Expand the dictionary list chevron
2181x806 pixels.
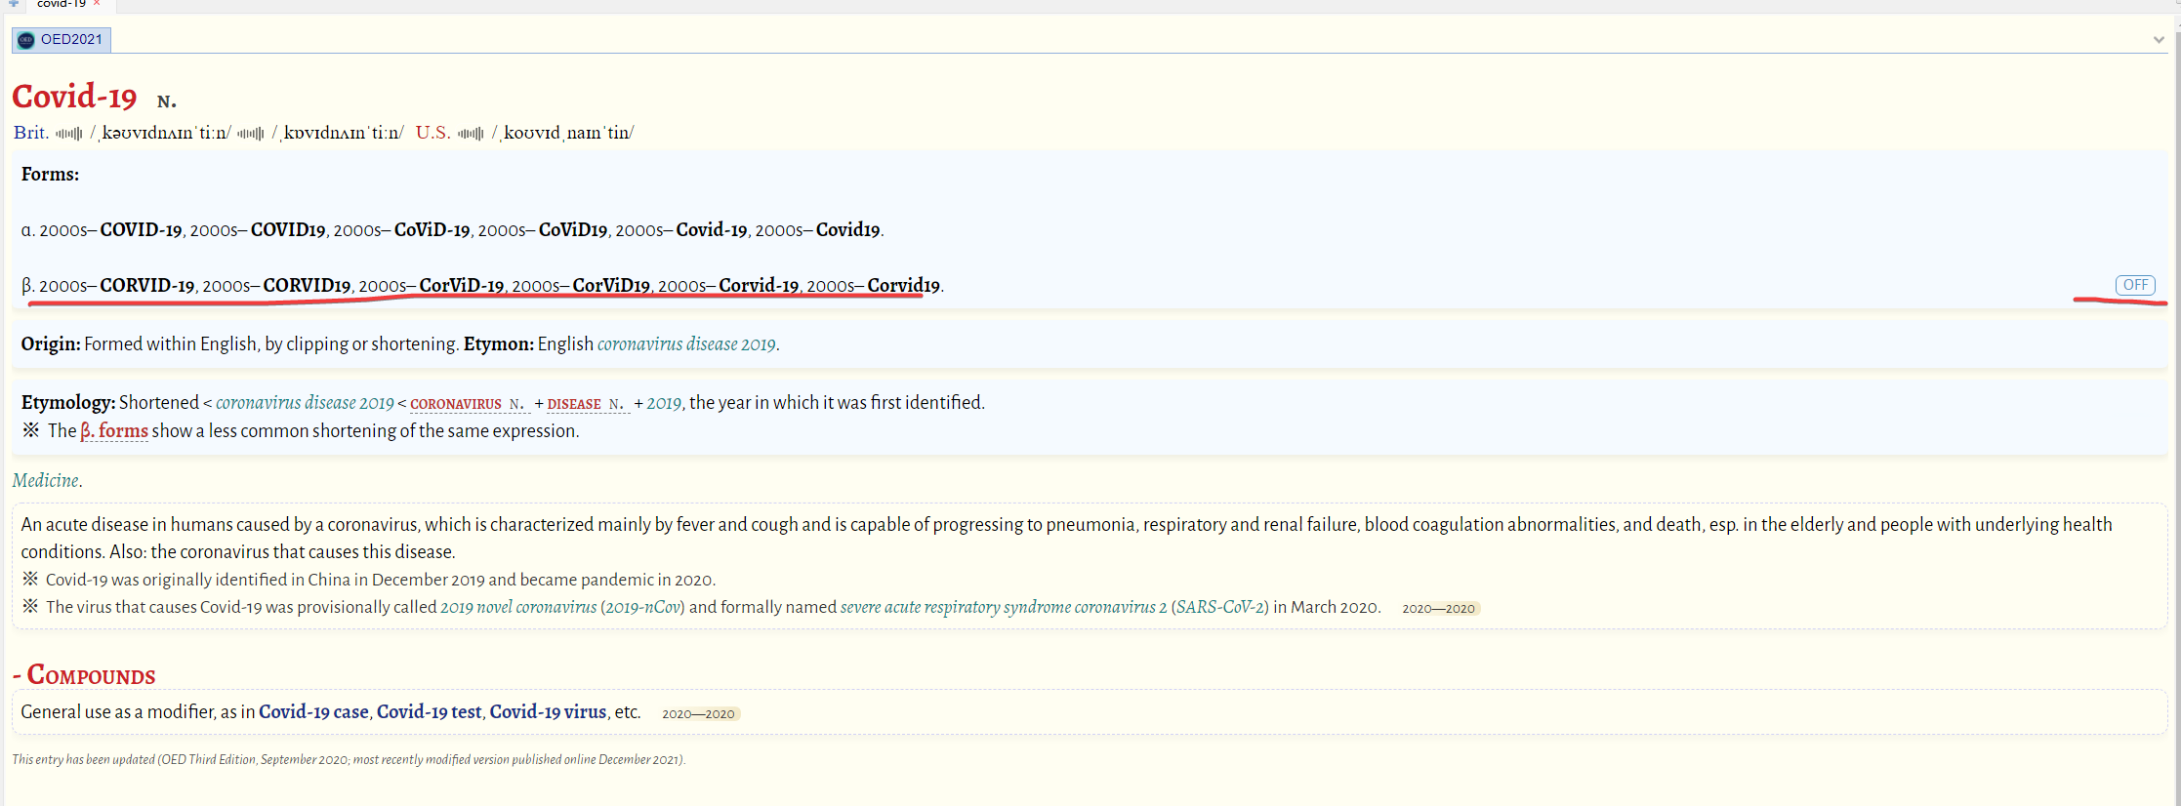[2159, 40]
